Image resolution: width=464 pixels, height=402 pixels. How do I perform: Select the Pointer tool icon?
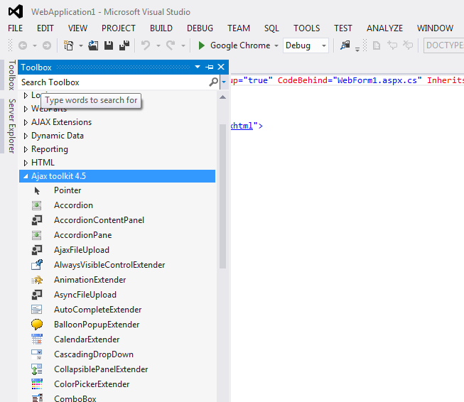(x=37, y=191)
